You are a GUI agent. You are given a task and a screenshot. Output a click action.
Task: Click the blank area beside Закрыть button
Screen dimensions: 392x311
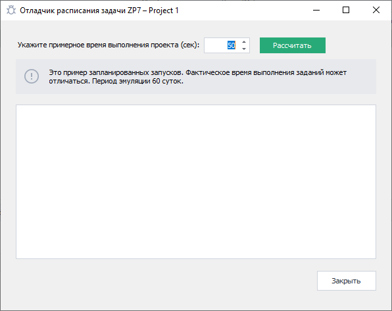(x=165, y=281)
